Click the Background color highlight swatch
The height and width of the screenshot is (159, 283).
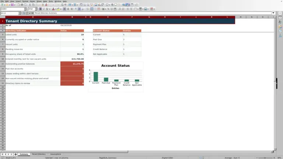tap(58, 9)
